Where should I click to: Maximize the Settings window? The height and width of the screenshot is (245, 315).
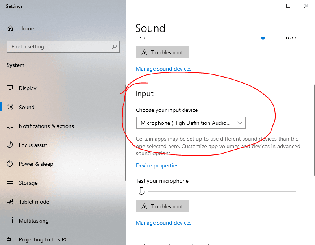[288, 6]
